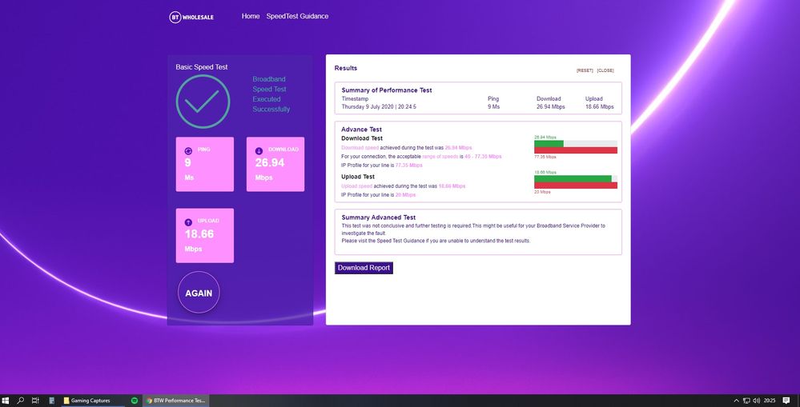Click the RESET link in Results
The image size is (800, 407).
pos(585,70)
